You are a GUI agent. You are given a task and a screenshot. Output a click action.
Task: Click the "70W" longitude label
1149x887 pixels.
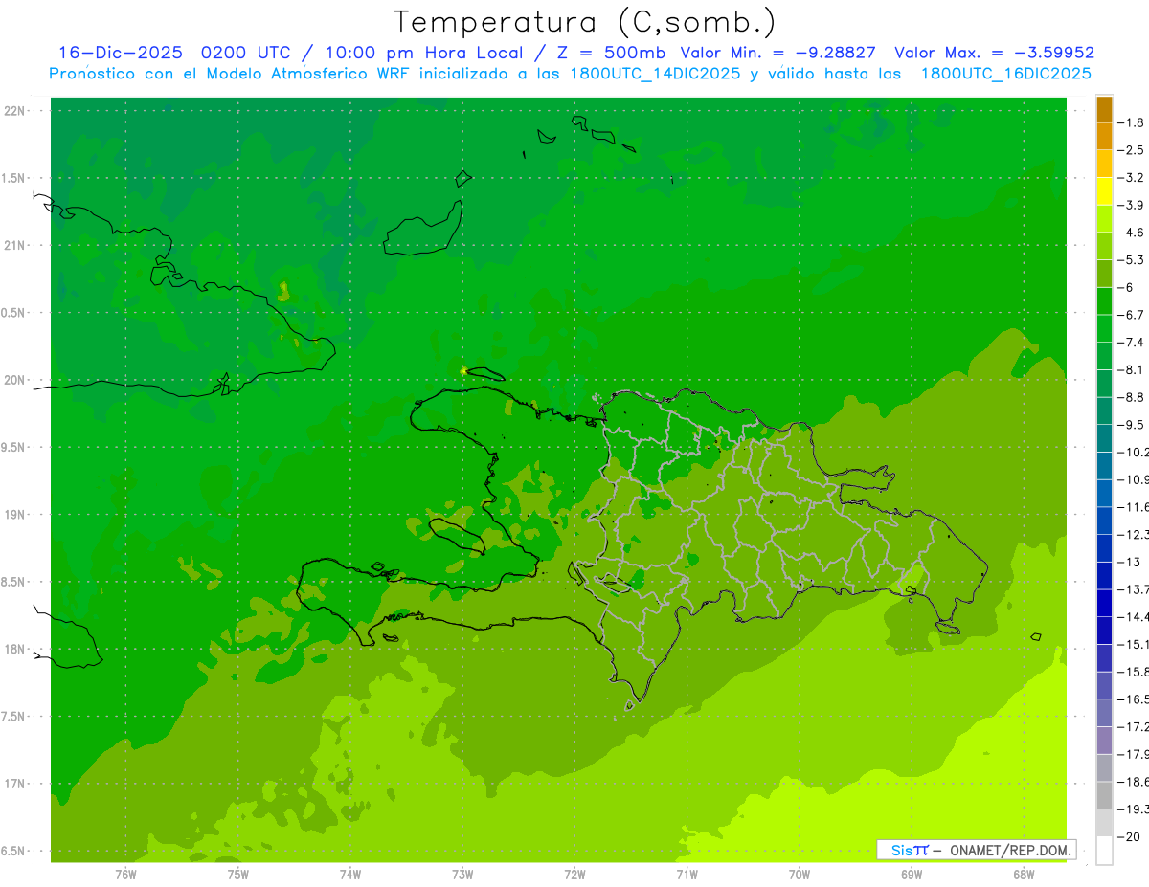[800, 875]
